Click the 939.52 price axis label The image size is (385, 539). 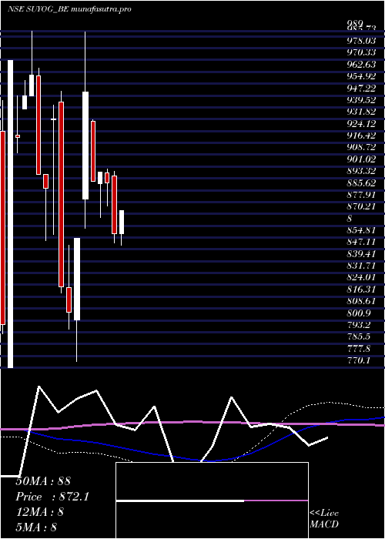pyautogui.click(x=361, y=99)
